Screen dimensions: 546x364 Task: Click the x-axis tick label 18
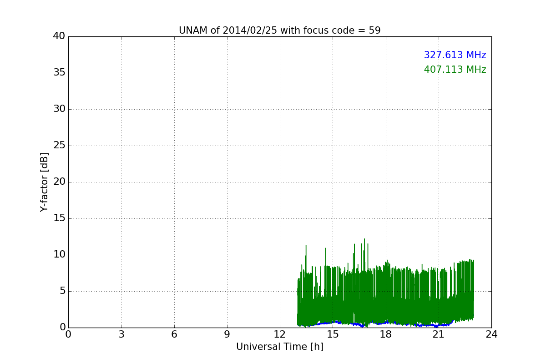pyautogui.click(x=386, y=334)
